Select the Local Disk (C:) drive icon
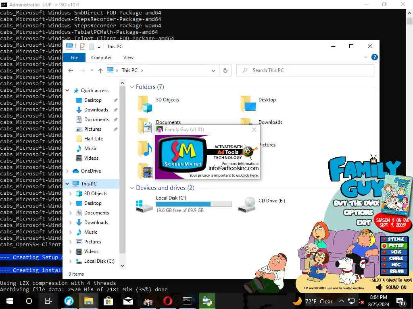Screen dimensions: 413x309 point(144,206)
